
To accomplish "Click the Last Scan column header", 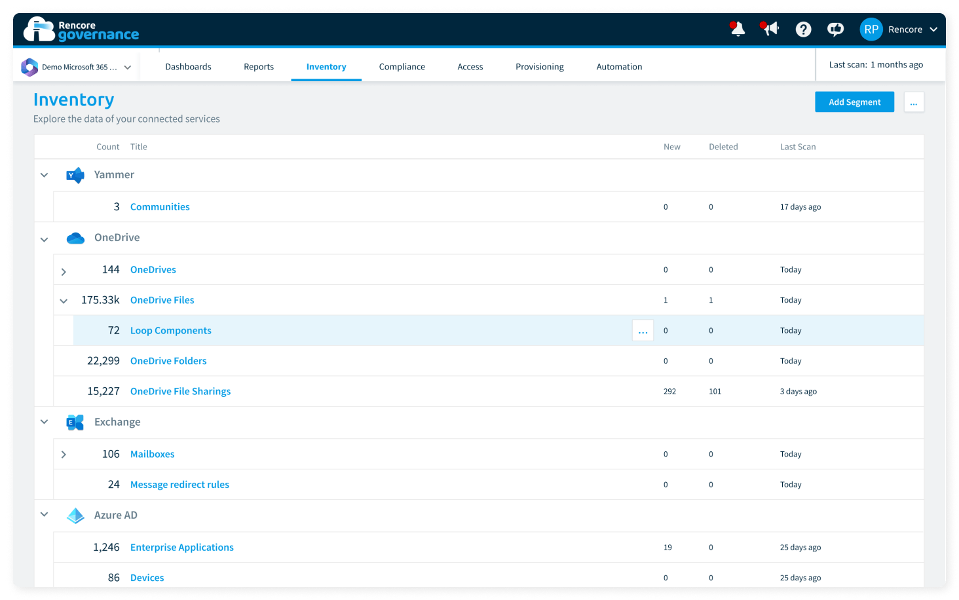I will (x=798, y=147).
